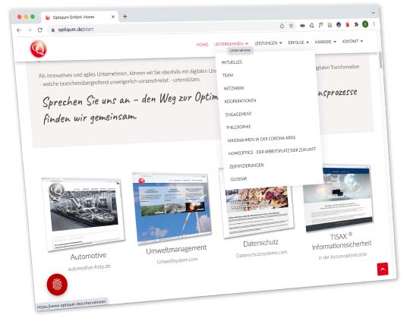Click the share icon in address bar
The image size is (410, 318).
(x=282, y=26)
